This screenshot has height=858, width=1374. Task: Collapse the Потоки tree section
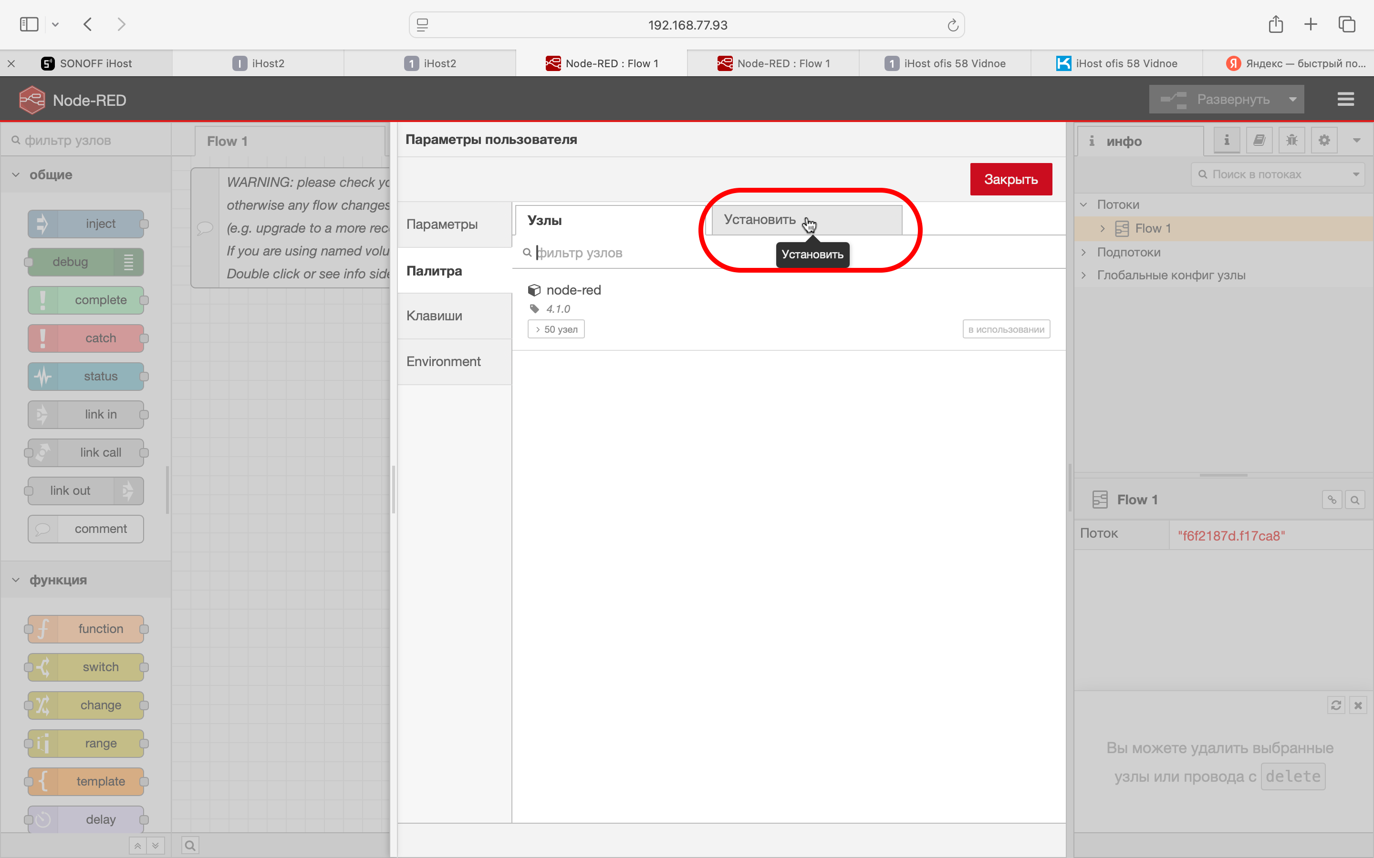click(x=1083, y=204)
